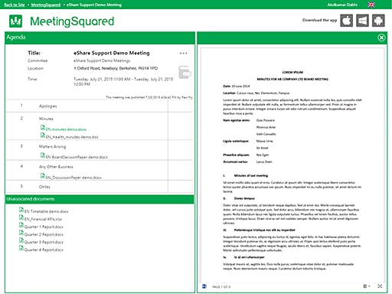392x294 pixels.
Task: Click the Agenda panel header
Action: 100,38
